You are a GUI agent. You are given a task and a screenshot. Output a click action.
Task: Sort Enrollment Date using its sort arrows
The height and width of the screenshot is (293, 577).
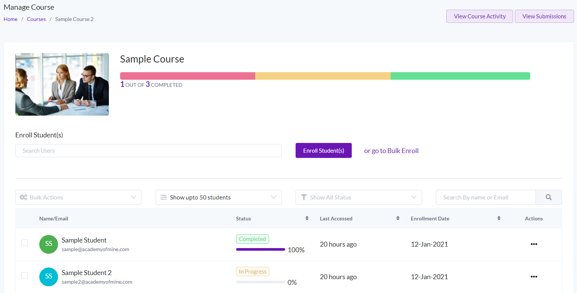[499, 218]
